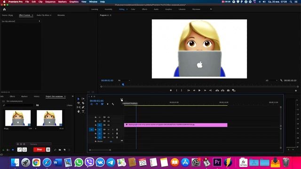The width and height of the screenshot is (301, 169).
Task: Expand workspace overflow chevron
Action: pos(211,9)
